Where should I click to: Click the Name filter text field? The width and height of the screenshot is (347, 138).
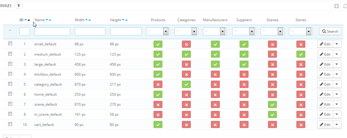pos(52,31)
